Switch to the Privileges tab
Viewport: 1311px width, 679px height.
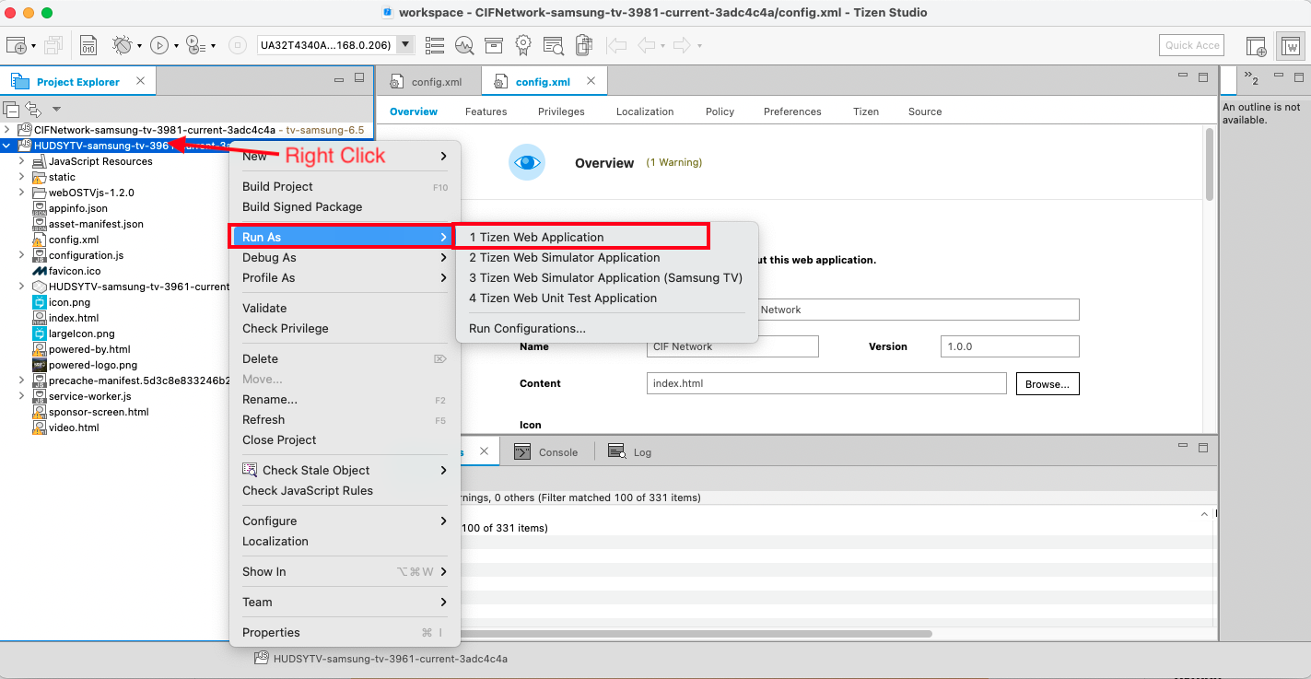(561, 111)
